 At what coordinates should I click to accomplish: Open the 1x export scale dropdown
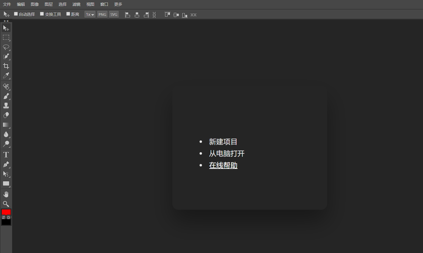coord(90,15)
